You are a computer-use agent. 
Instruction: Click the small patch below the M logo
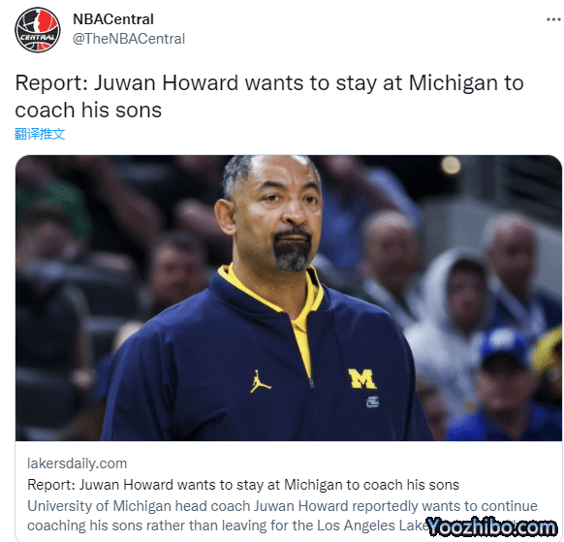373,402
